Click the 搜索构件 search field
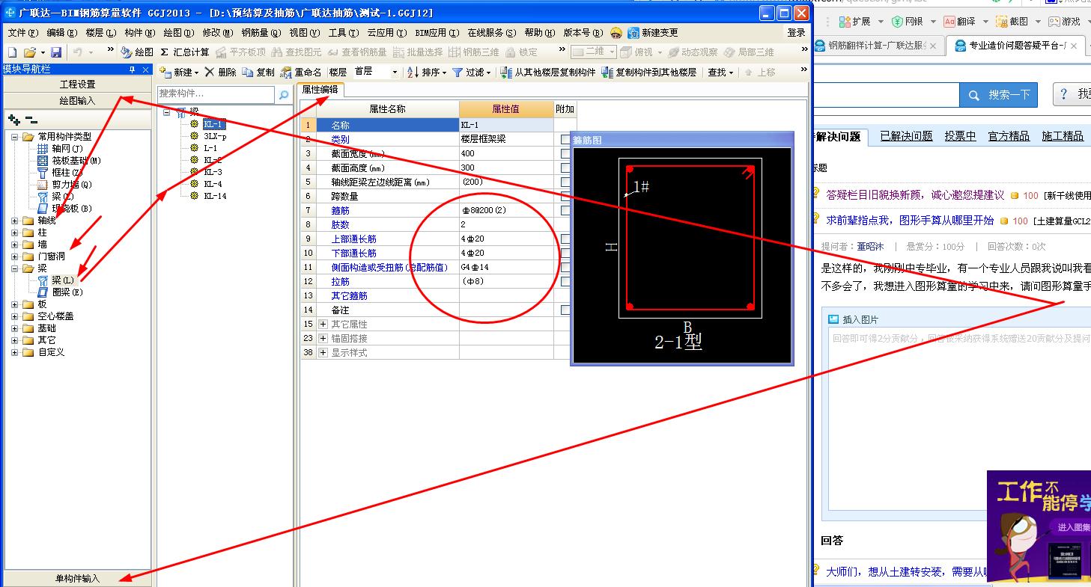Image resolution: width=1091 pixels, height=587 pixels. pos(216,95)
